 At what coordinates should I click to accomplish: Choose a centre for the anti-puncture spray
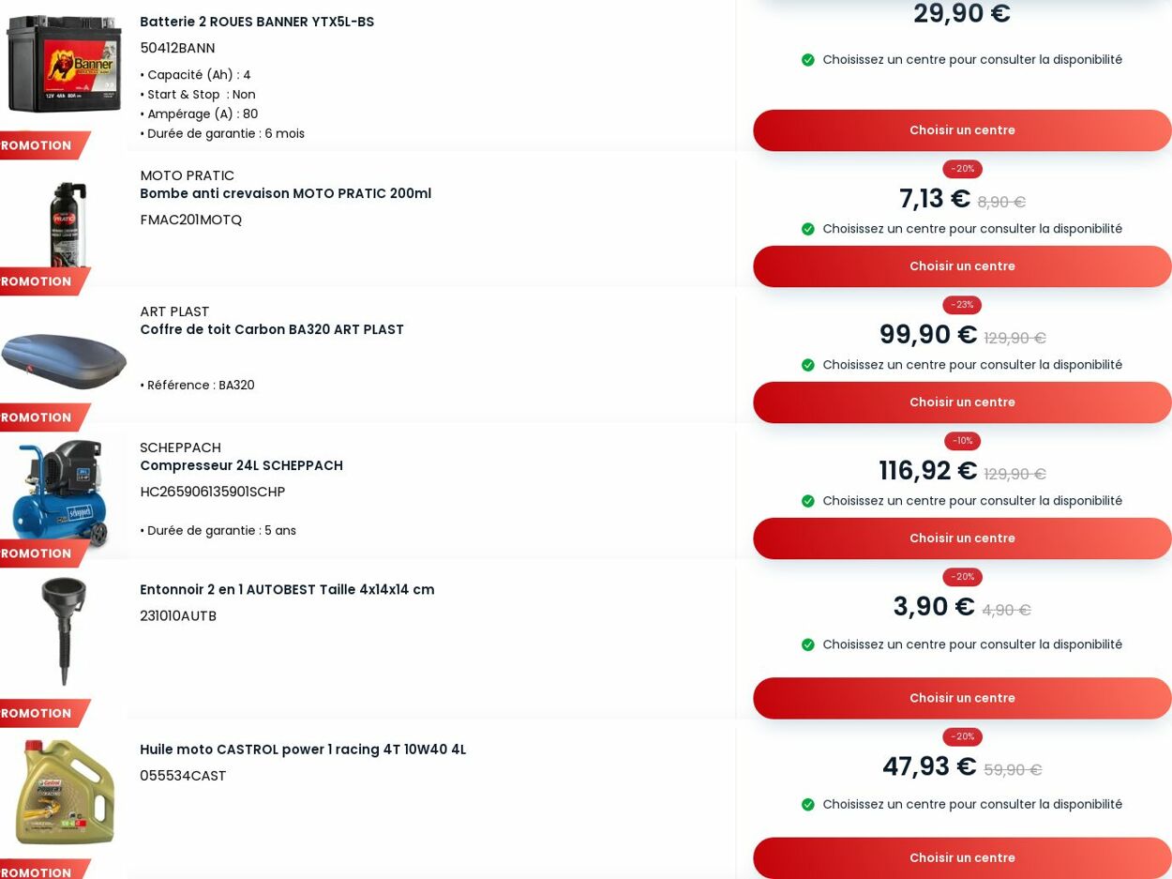click(x=962, y=266)
